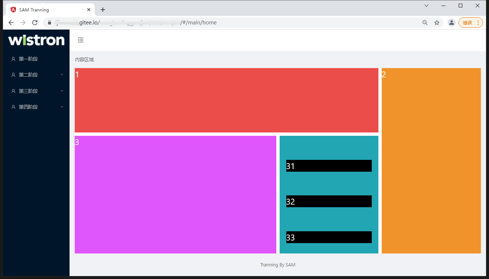The image size is (489, 279).
Task: Click the black bar labeled 32
Action: tap(329, 201)
